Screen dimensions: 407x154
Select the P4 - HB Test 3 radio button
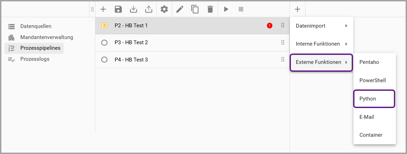click(x=104, y=60)
